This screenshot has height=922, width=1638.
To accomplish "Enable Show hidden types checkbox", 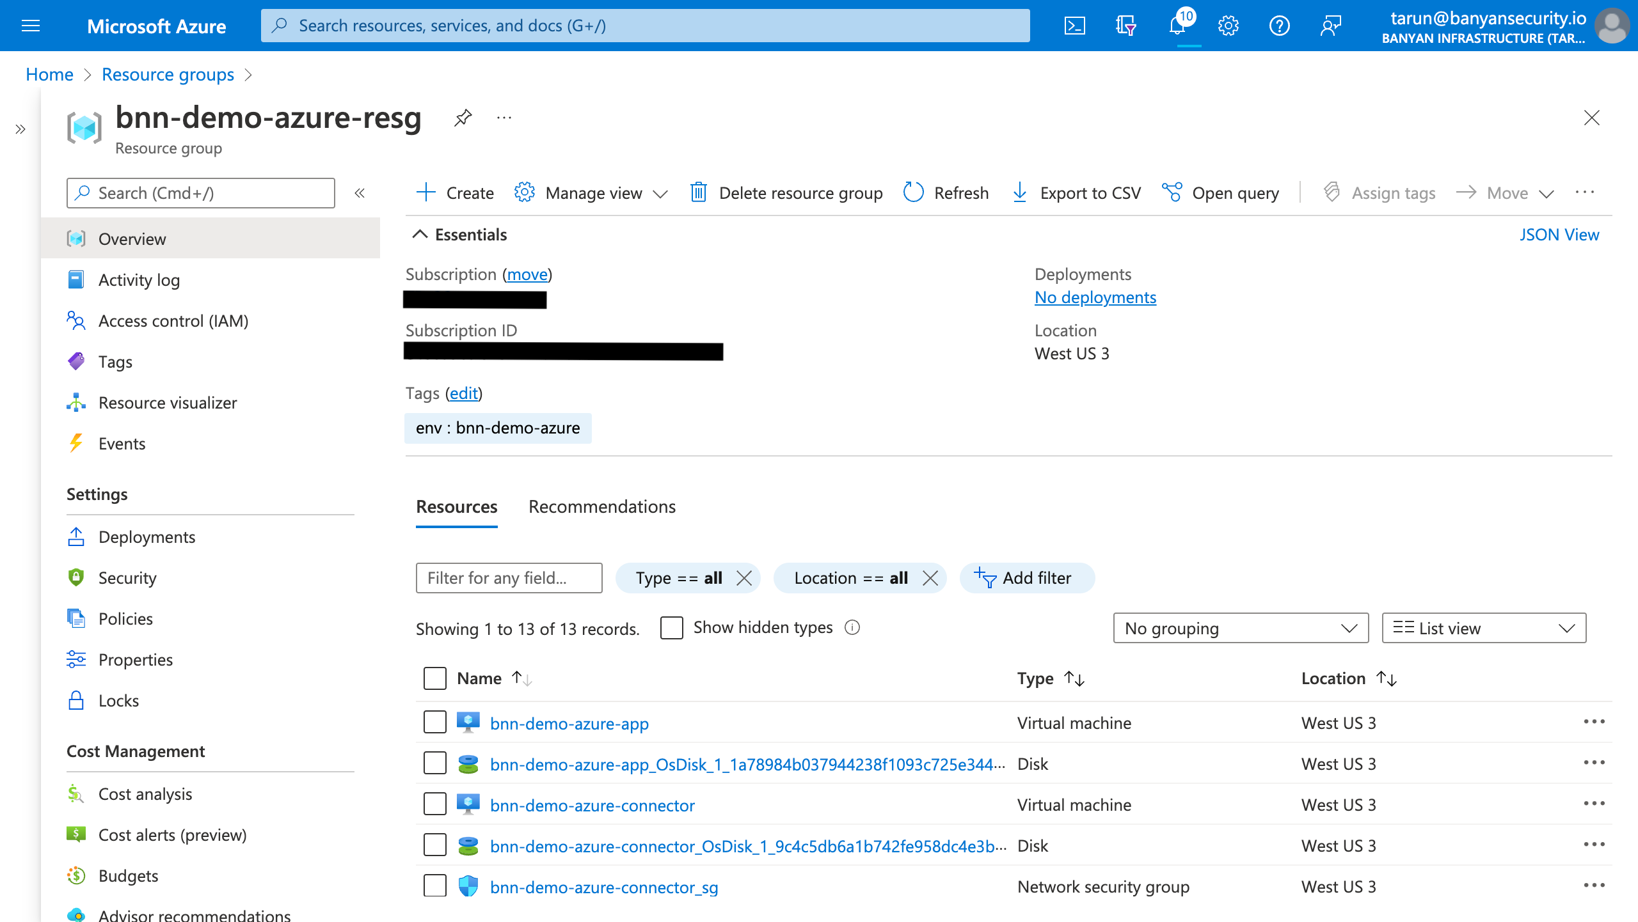I will point(672,628).
